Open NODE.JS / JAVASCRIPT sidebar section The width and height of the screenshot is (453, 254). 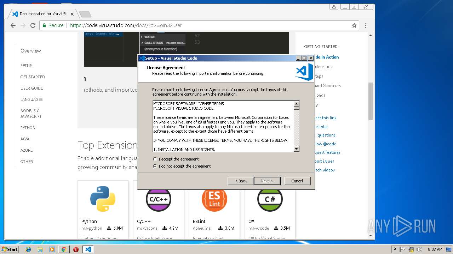pos(31,114)
